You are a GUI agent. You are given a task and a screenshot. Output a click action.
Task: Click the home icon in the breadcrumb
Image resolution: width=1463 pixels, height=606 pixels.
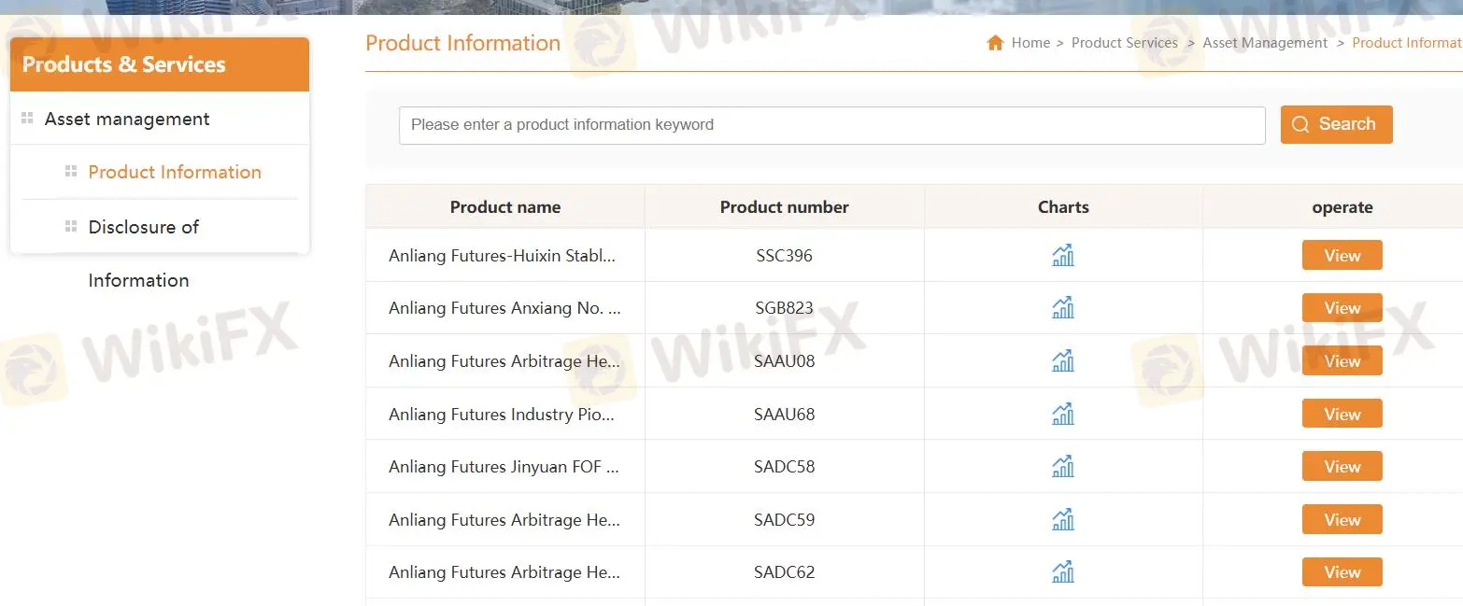click(x=995, y=42)
